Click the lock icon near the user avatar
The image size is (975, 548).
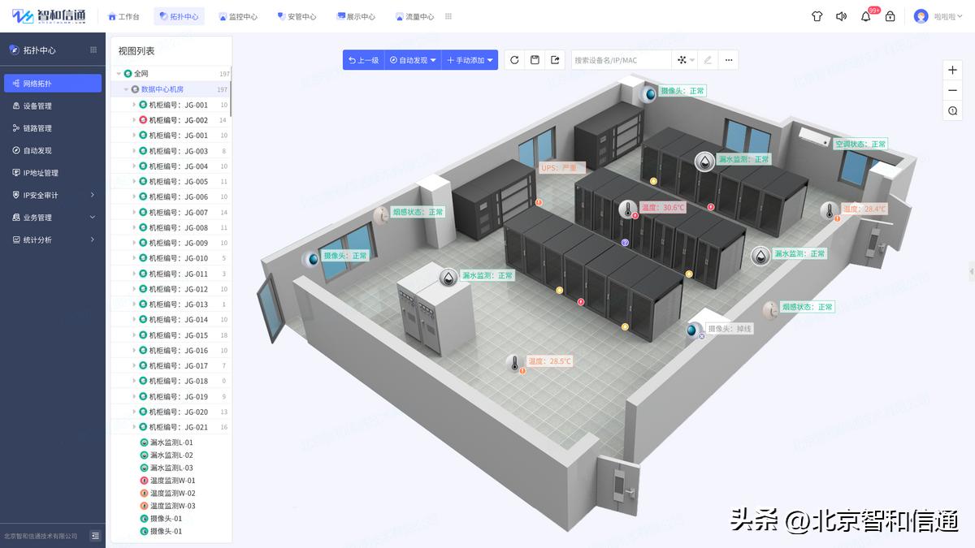tap(890, 16)
